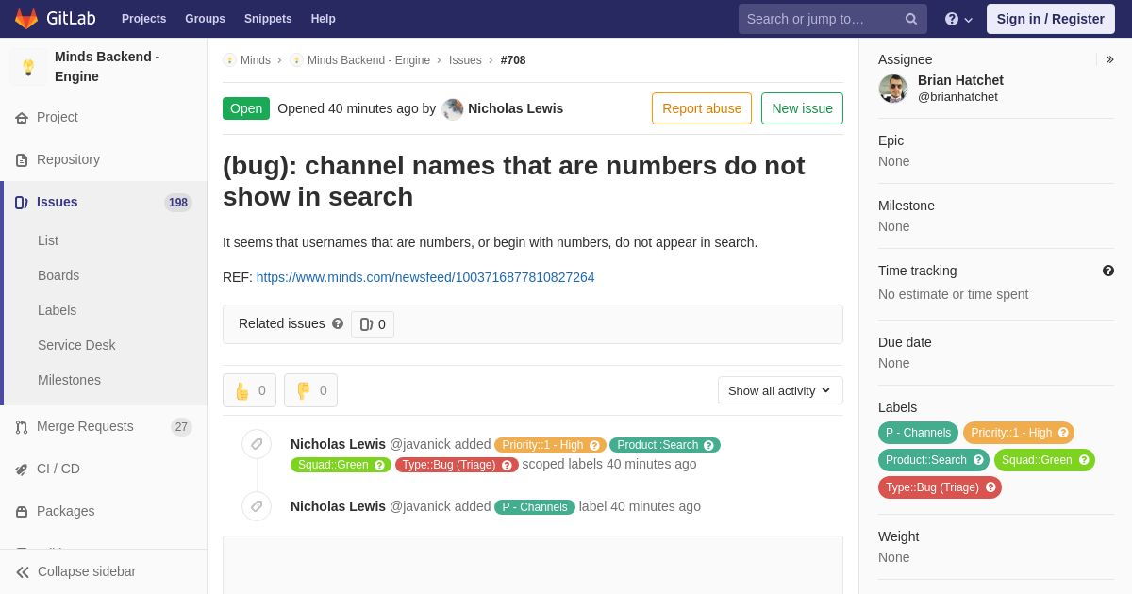The width and height of the screenshot is (1132, 594).
Task: Click the Time tracking help icon
Action: (1108, 271)
